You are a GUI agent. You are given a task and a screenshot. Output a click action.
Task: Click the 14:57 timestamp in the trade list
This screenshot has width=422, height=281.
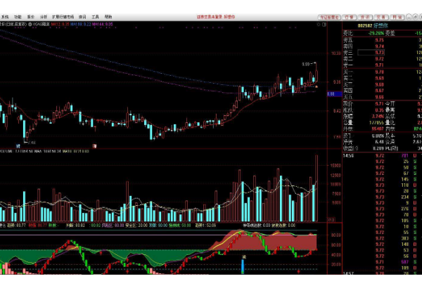click(x=348, y=273)
